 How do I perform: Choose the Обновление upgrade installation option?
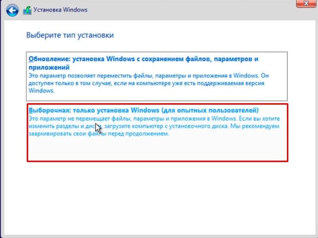point(157,76)
